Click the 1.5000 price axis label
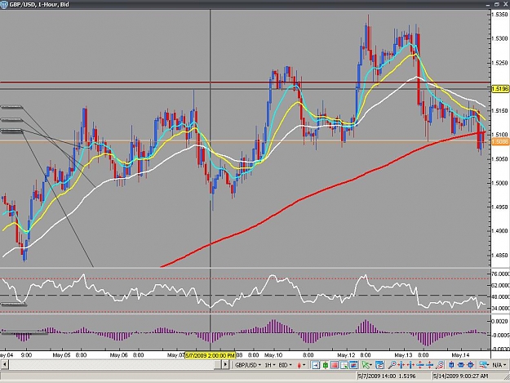Viewport: 510px width, 383px height. (x=500, y=183)
